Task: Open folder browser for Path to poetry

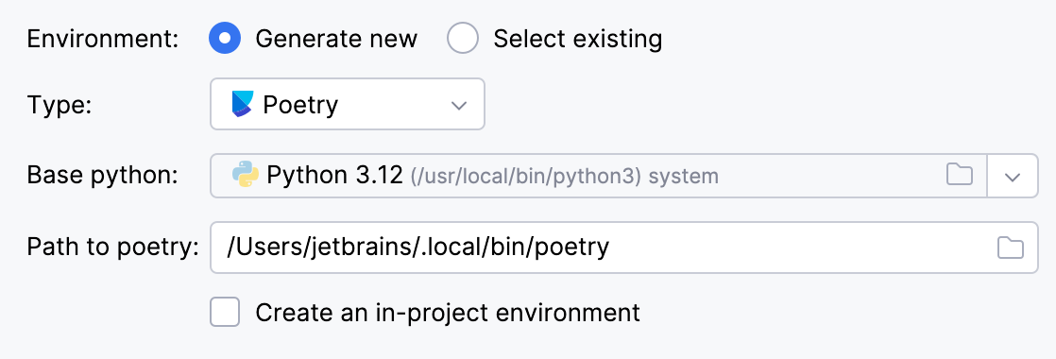Action: point(1011,248)
